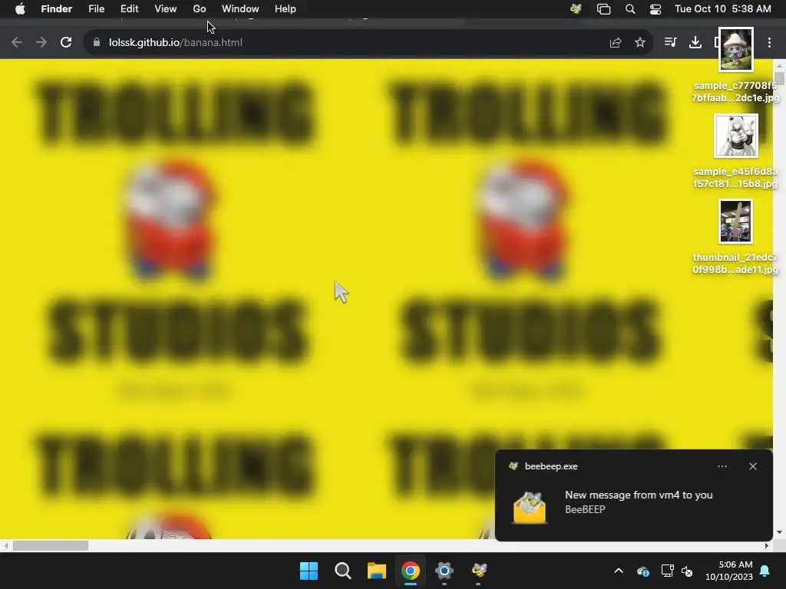Select the sample_c77708f5 jpg desktop file

[x=735, y=63]
